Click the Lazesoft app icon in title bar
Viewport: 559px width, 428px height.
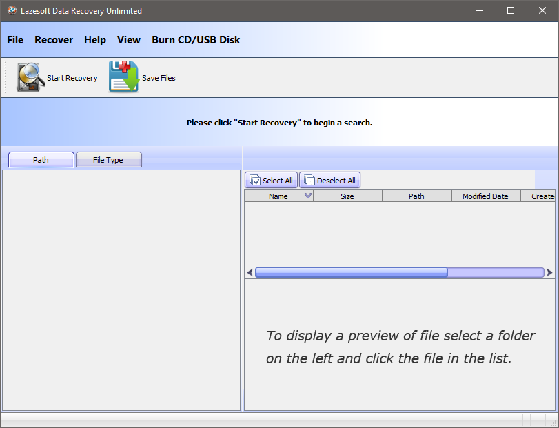(12, 10)
